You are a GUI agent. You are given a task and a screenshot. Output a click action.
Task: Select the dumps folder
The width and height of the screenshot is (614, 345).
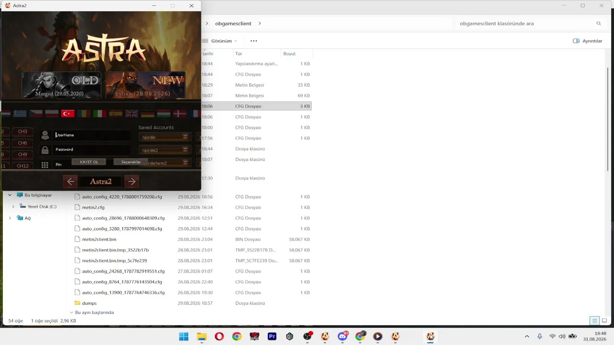pos(86,303)
